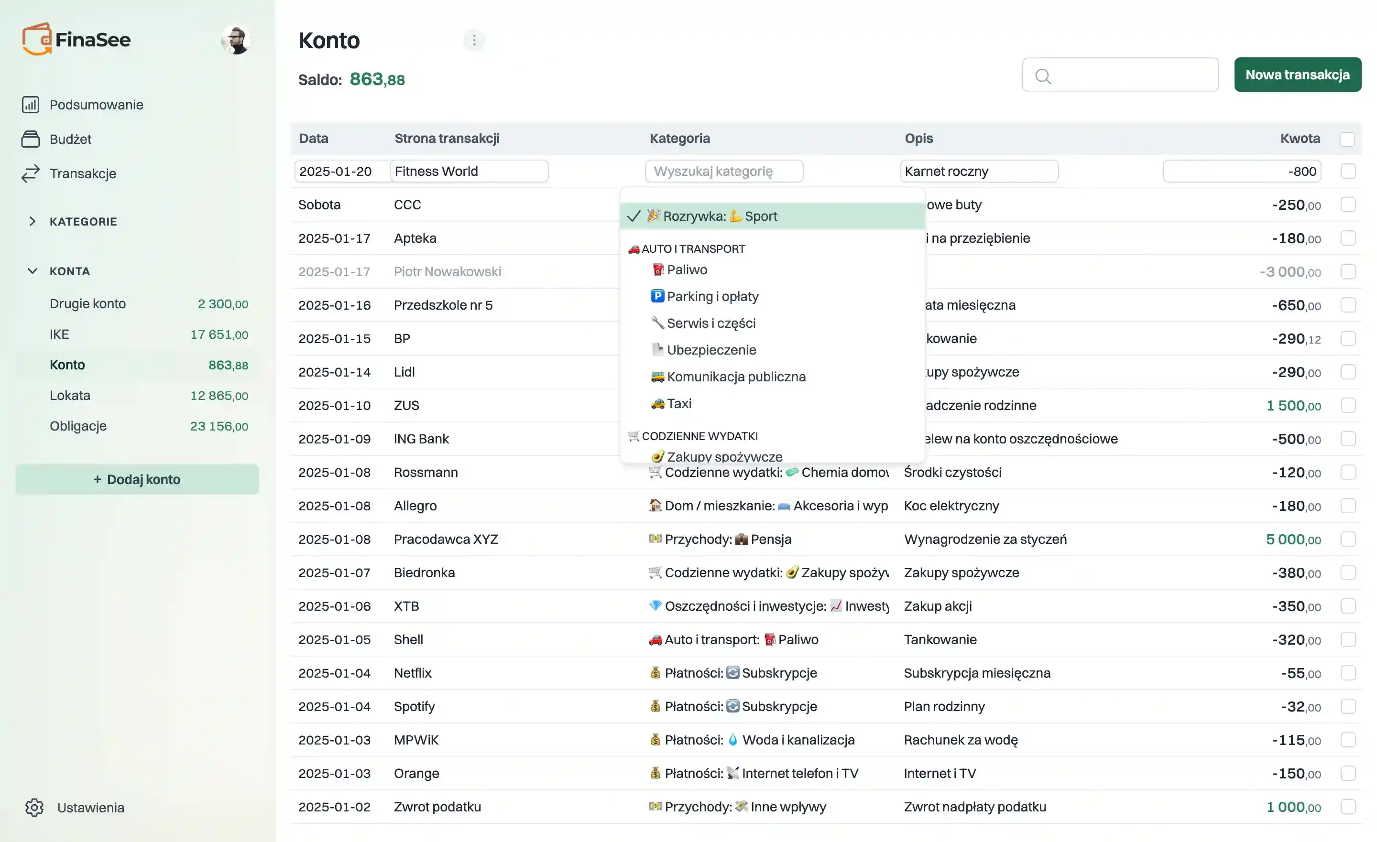This screenshot has width=1377, height=842.
Task: Click the Wyszukaj kategorię combo box
Action: click(x=724, y=171)
